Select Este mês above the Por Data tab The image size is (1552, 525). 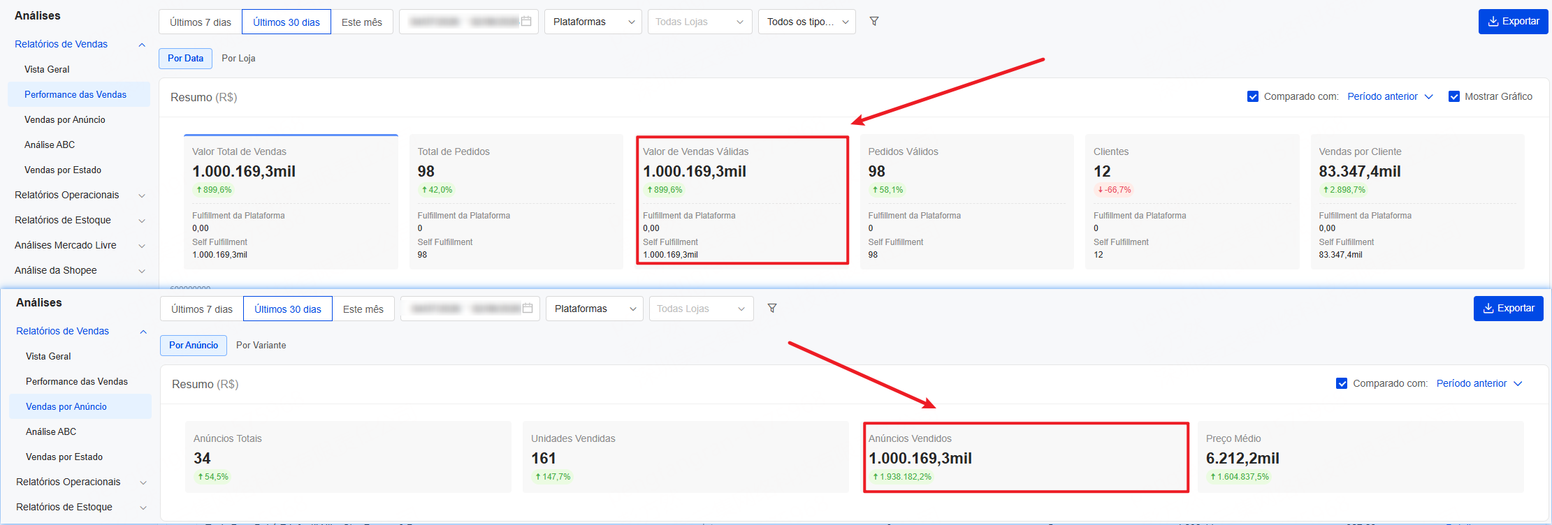point(362,22)
